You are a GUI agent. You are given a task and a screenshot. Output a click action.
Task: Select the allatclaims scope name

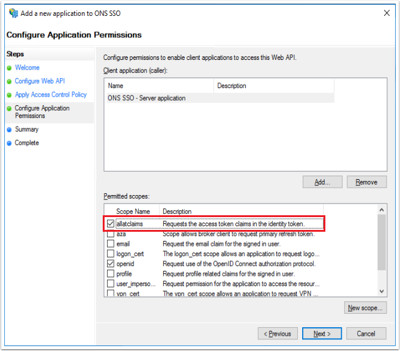coord(129,224)
